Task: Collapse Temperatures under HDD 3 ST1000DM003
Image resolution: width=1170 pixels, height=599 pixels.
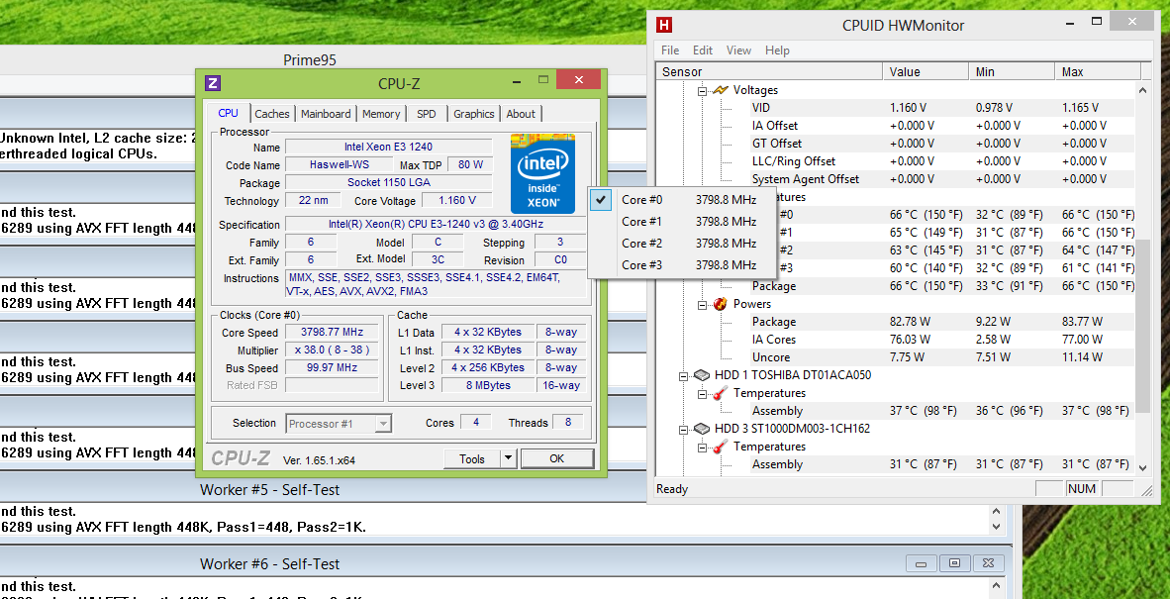Action: click(702, 448)
